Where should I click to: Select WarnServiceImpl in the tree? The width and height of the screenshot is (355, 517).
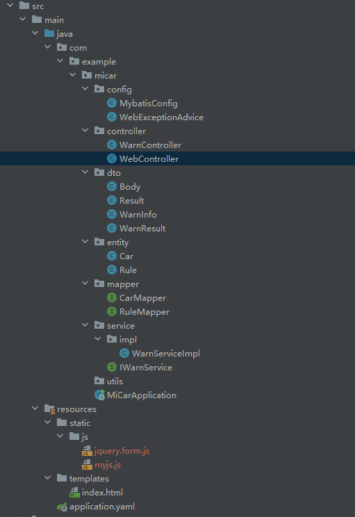click(166, 354)
